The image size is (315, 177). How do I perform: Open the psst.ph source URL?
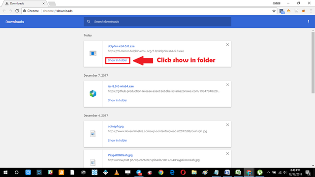pyautogui.click(x=154, y=160)
